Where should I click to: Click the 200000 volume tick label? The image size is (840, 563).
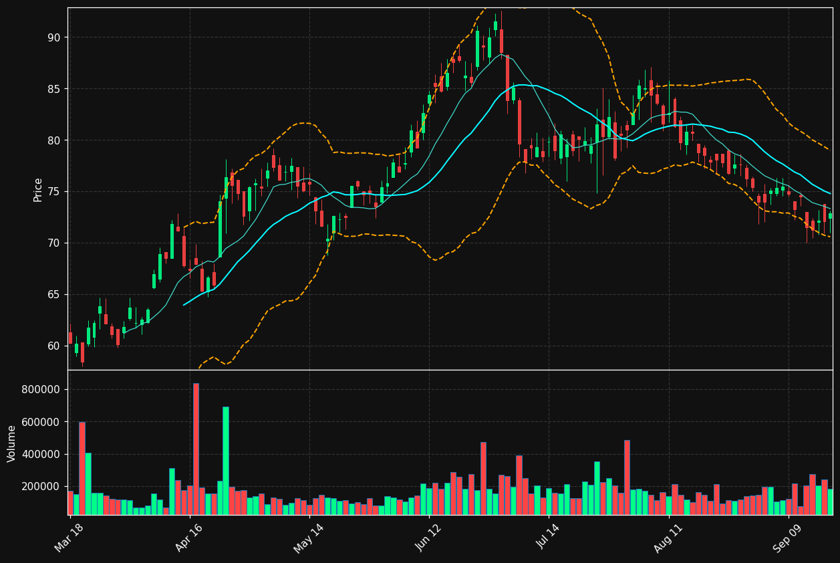(41, 486)
